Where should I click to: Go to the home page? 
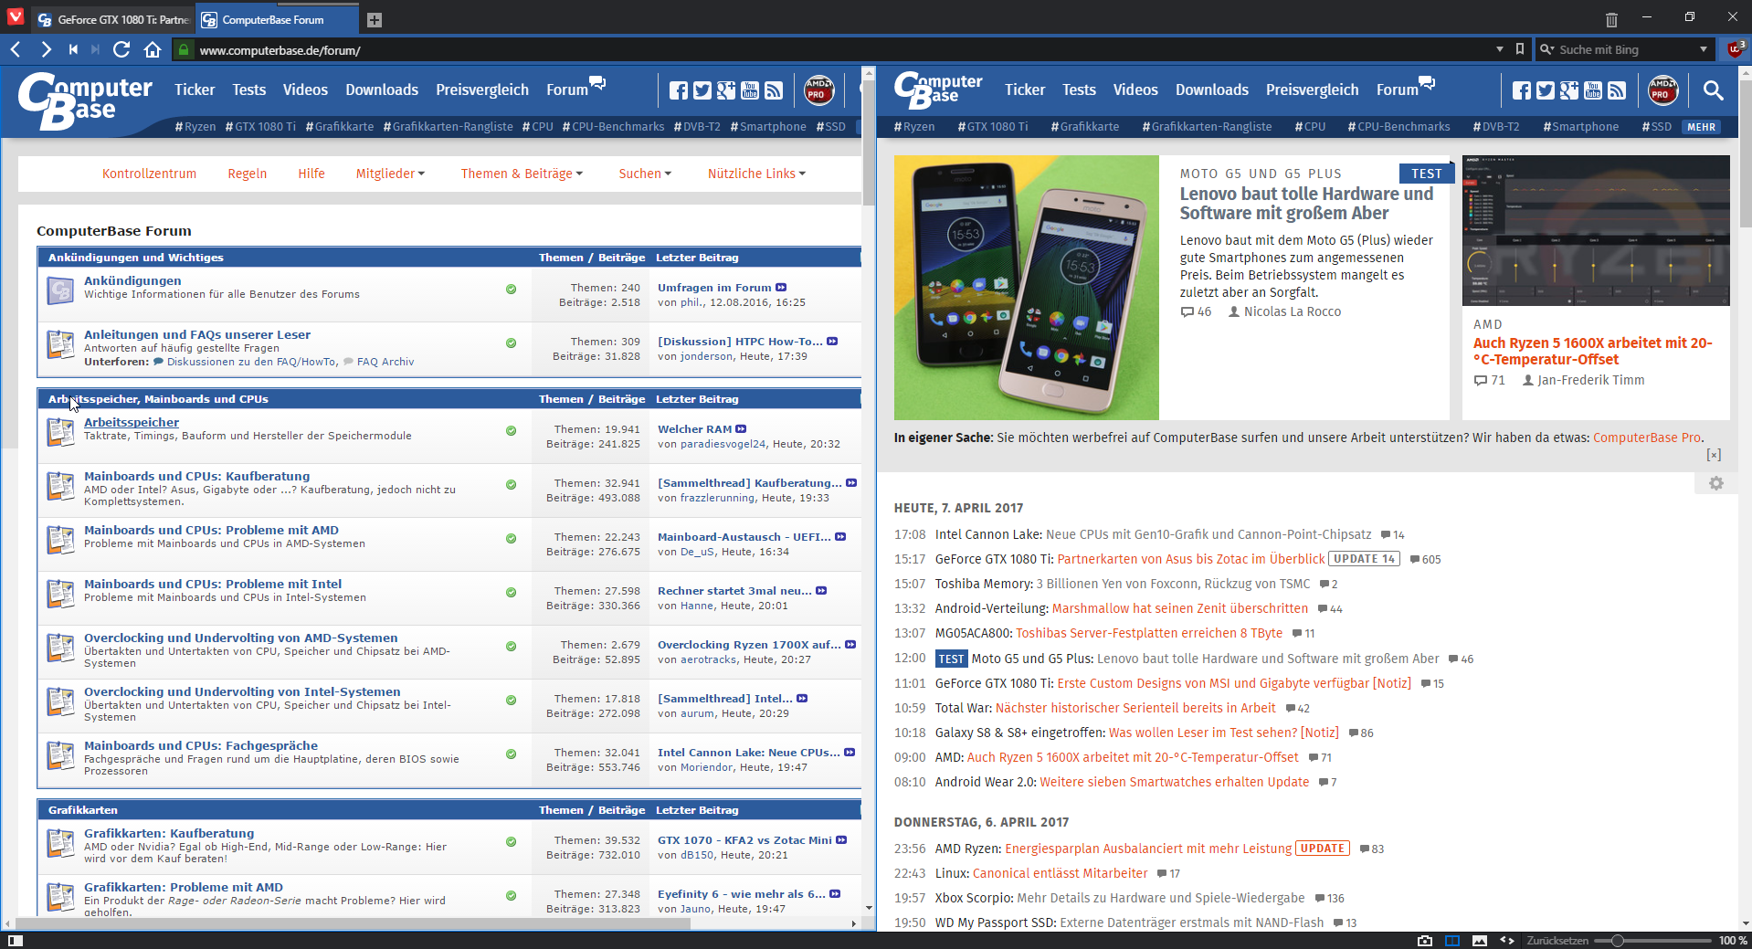[153, 49]
